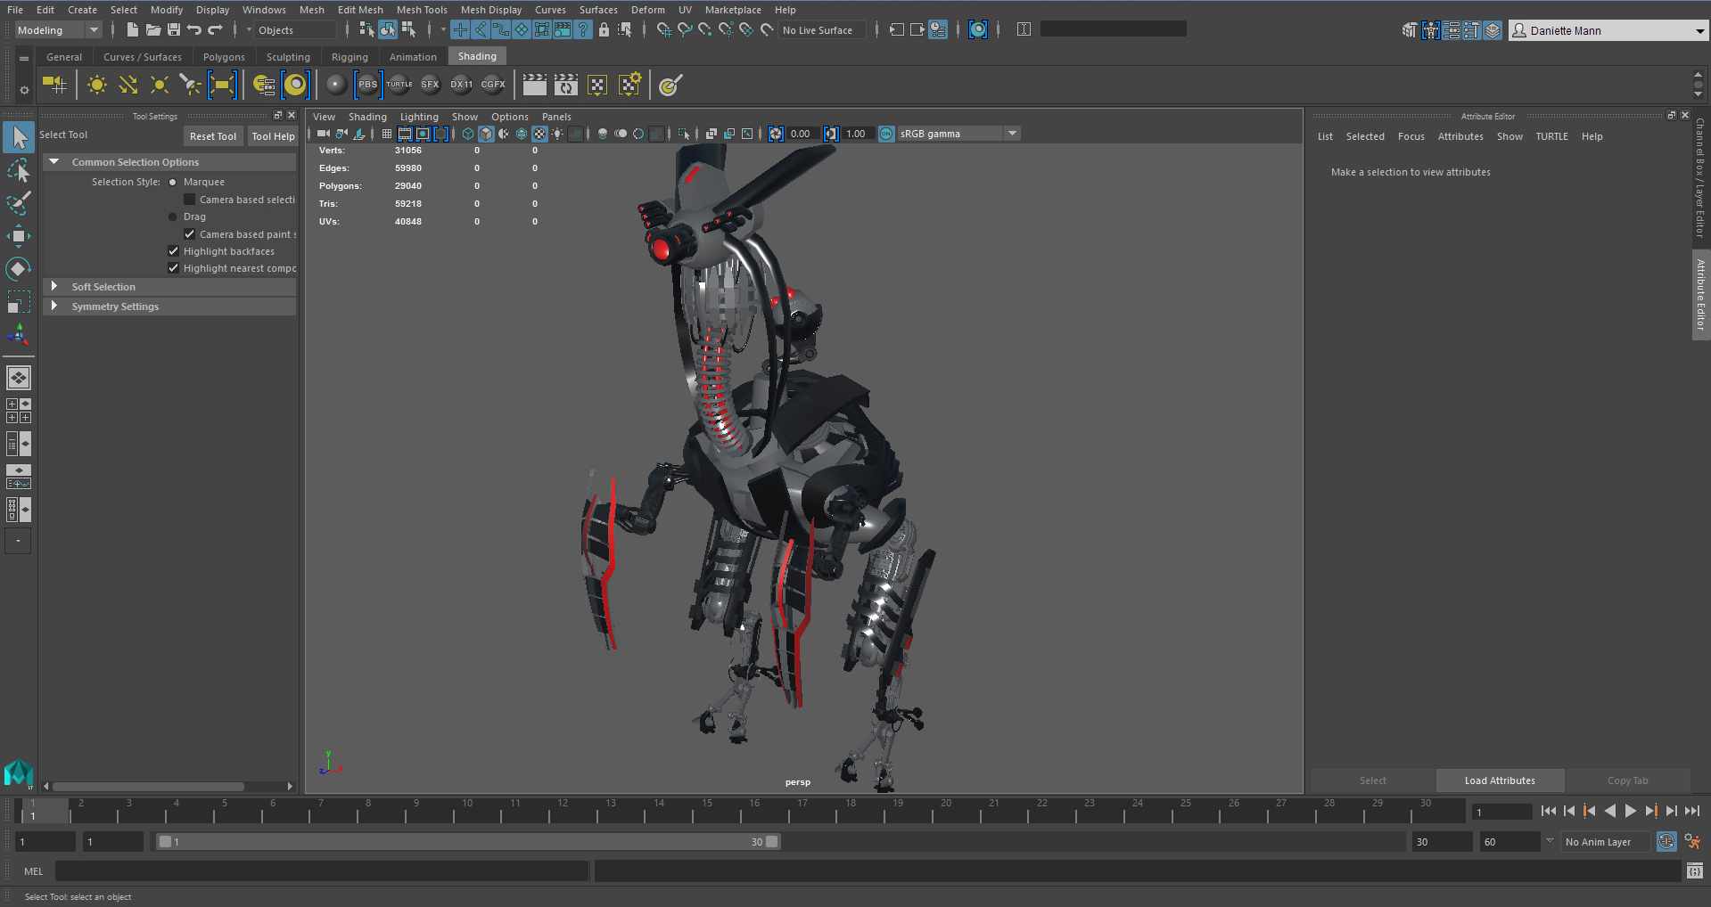The width and height of the screenshot is (1711, 907).
Task: Open the sRGB gamma dropdown
Action: pyautogui.click(x=958, y=134)
